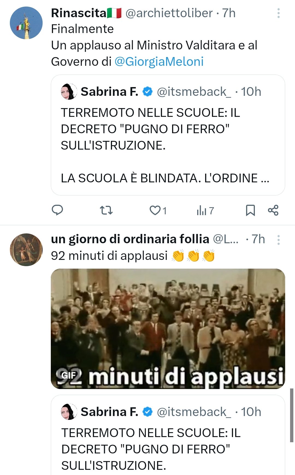This screenshot has height=475, width=295.
Task: Tap Sabrina F. avatar in second quote
Action: 69,412
